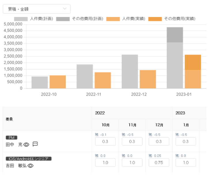Click the 11月 column header
This screenshot has width=210, height=185.
click(132, 125)
